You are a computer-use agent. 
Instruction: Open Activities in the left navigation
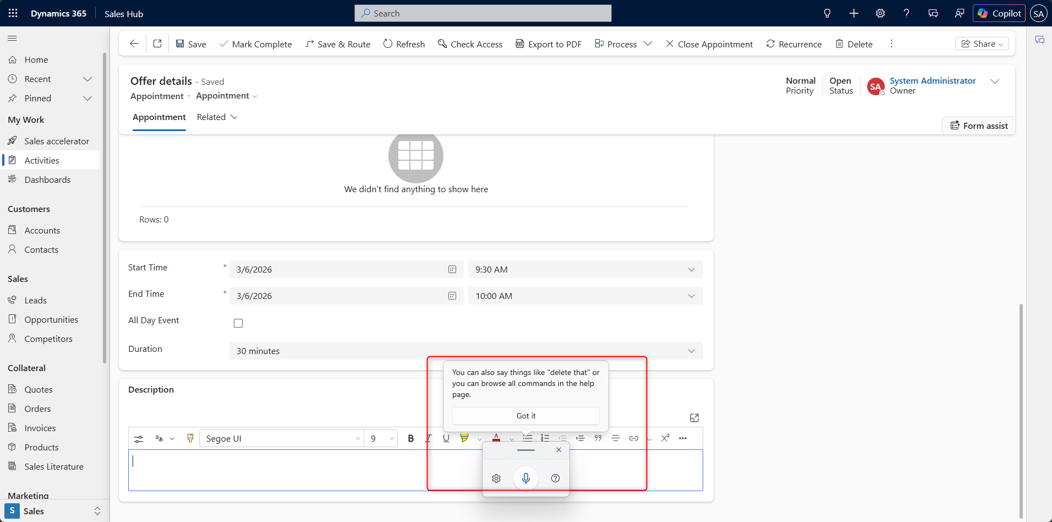42,160
